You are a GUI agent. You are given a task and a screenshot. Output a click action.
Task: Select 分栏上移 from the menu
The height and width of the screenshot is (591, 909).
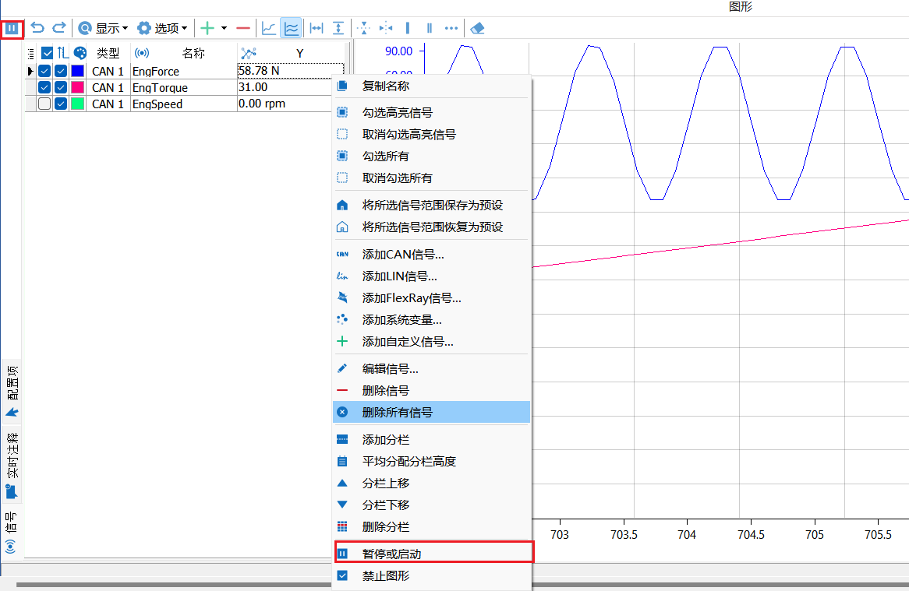click(432, 484)
